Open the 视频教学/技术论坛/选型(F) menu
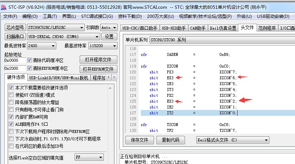295x164 pixels. pos(205,16)
